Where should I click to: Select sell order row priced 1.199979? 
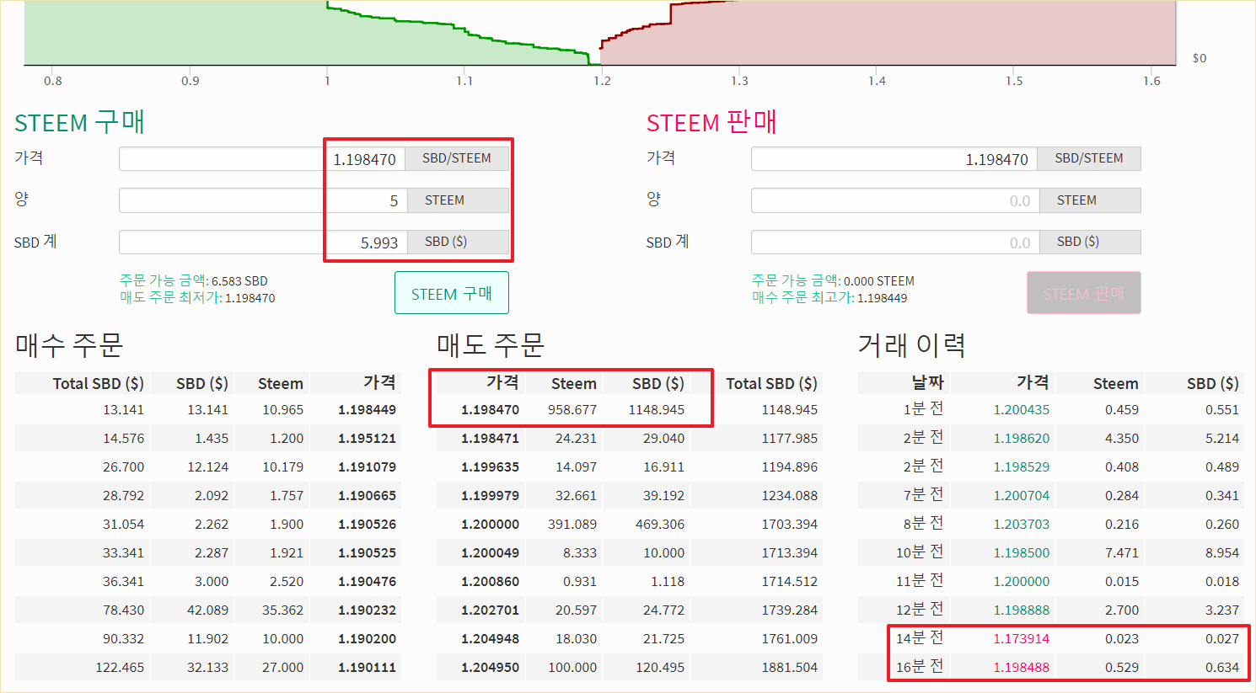point(629,496)
